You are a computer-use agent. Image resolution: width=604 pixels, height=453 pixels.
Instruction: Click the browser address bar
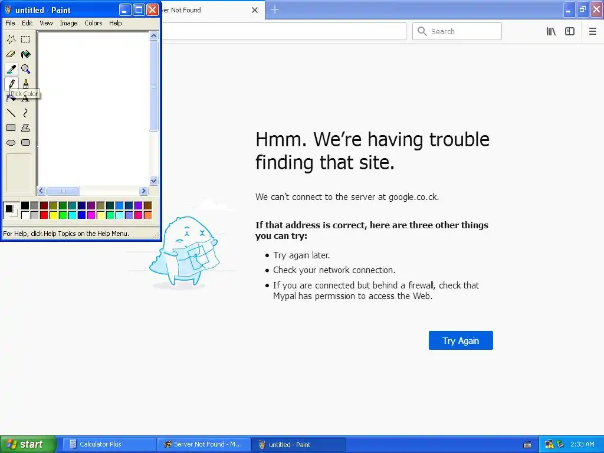pos(284,31)
